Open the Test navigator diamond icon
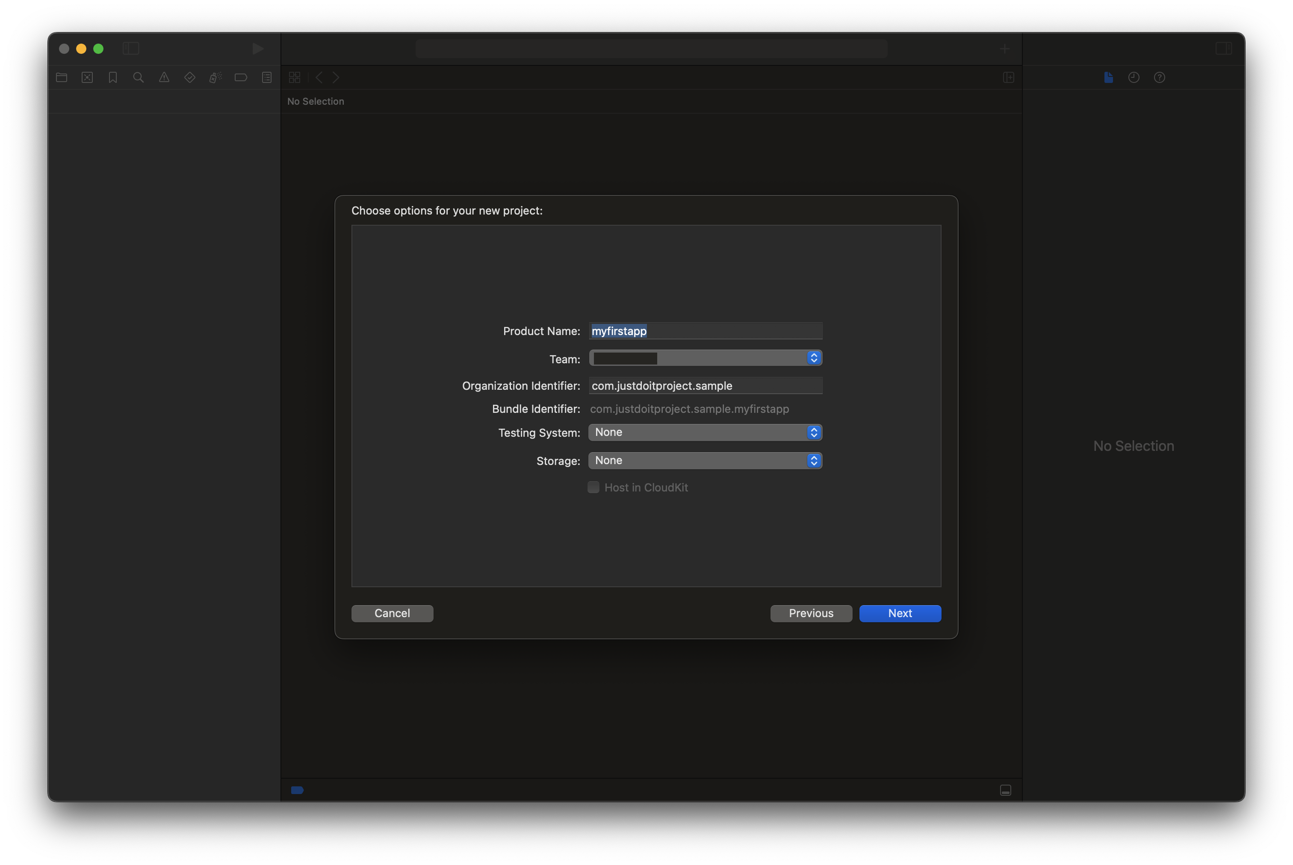The height and width of the screenshot is (865, 1293). click(190, 77)
